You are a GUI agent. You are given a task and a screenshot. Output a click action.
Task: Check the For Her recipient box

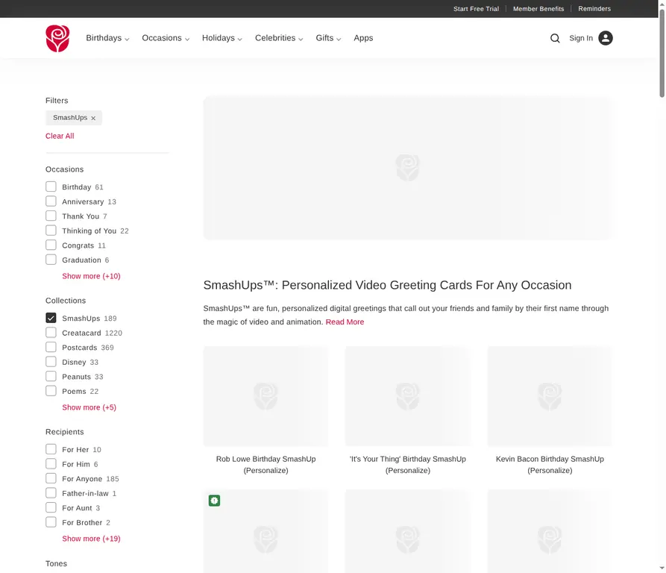click(51, 449)
